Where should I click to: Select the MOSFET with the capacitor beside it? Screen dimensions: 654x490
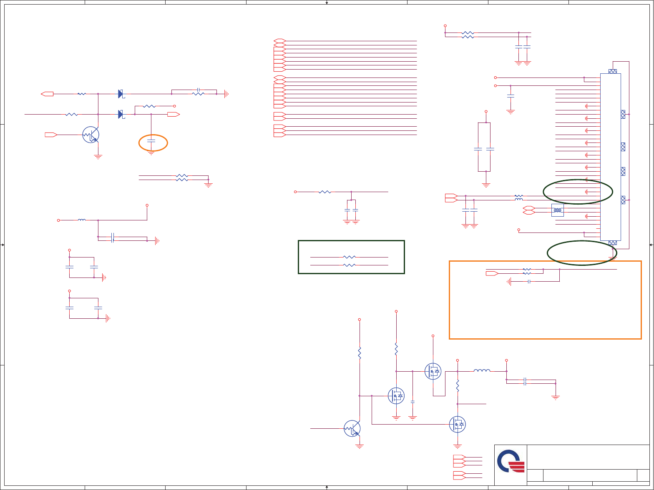(x=396, y=396)
